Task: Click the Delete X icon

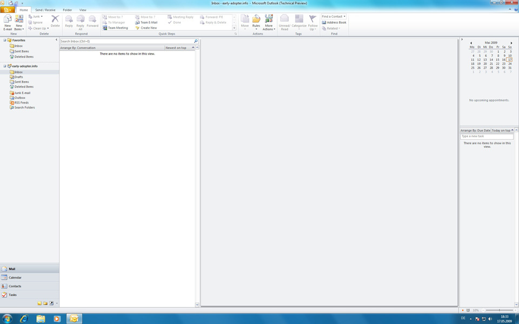Action: click(x=55, y=19)
